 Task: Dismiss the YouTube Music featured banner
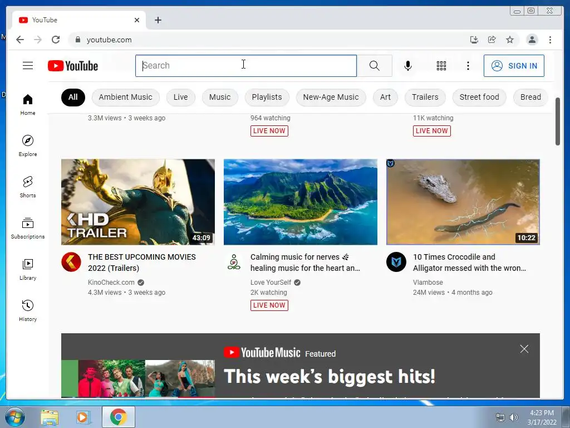(524, 349)
